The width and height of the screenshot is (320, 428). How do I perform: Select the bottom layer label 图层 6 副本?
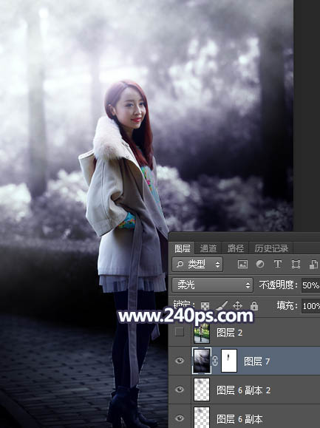[x=239, y=419]
